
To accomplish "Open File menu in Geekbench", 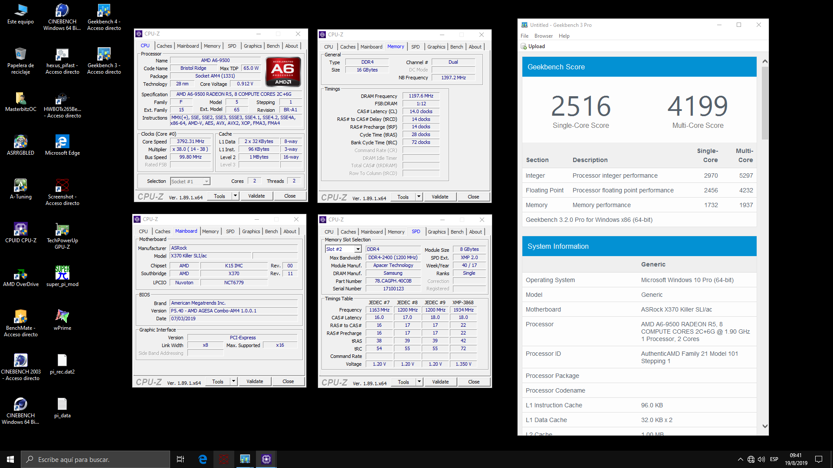I will [x=525, y=36].
